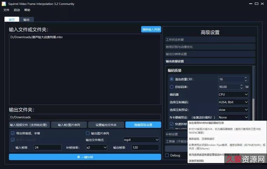The width and height of the screenshot is (267, 169).
Task: Open the N卡硬编预设 None dropdown
Action: pyautogui.click(x=233, y=117)
